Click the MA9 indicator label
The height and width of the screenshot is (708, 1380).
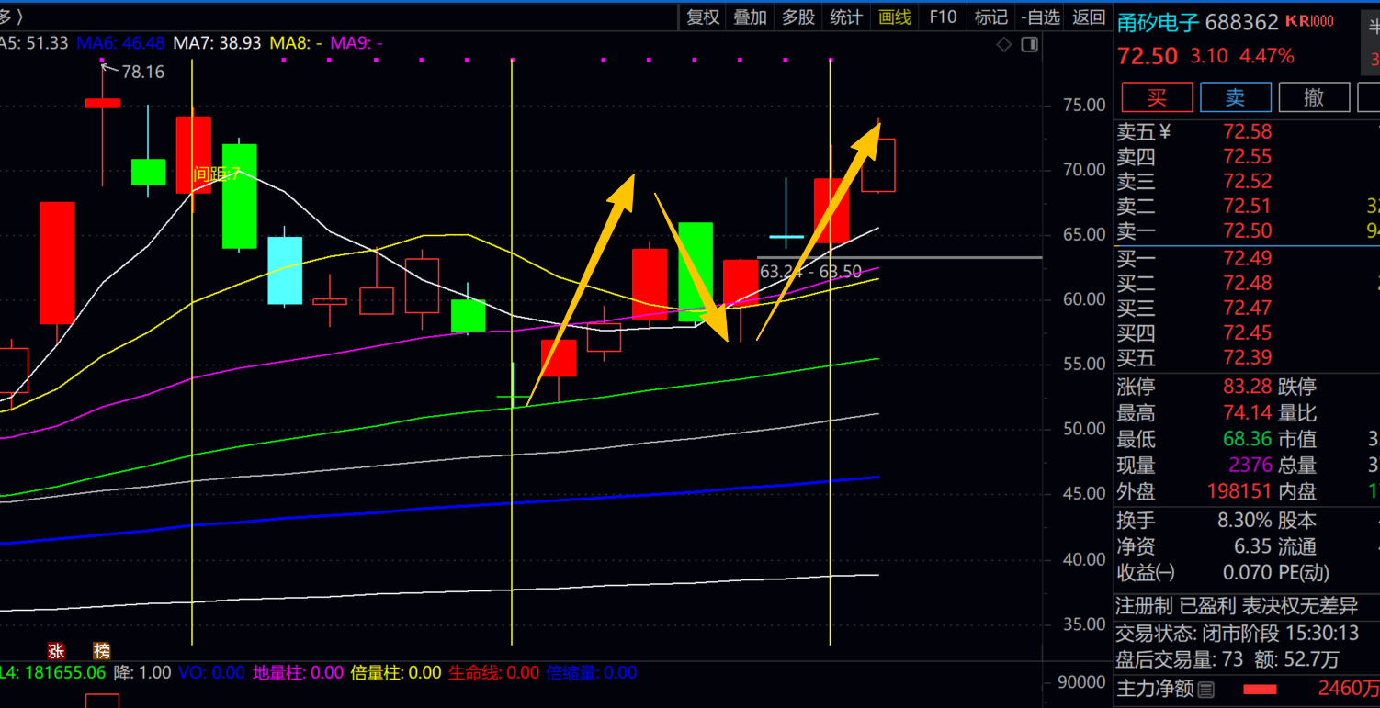pyautogui.click(x=356, y=42)
